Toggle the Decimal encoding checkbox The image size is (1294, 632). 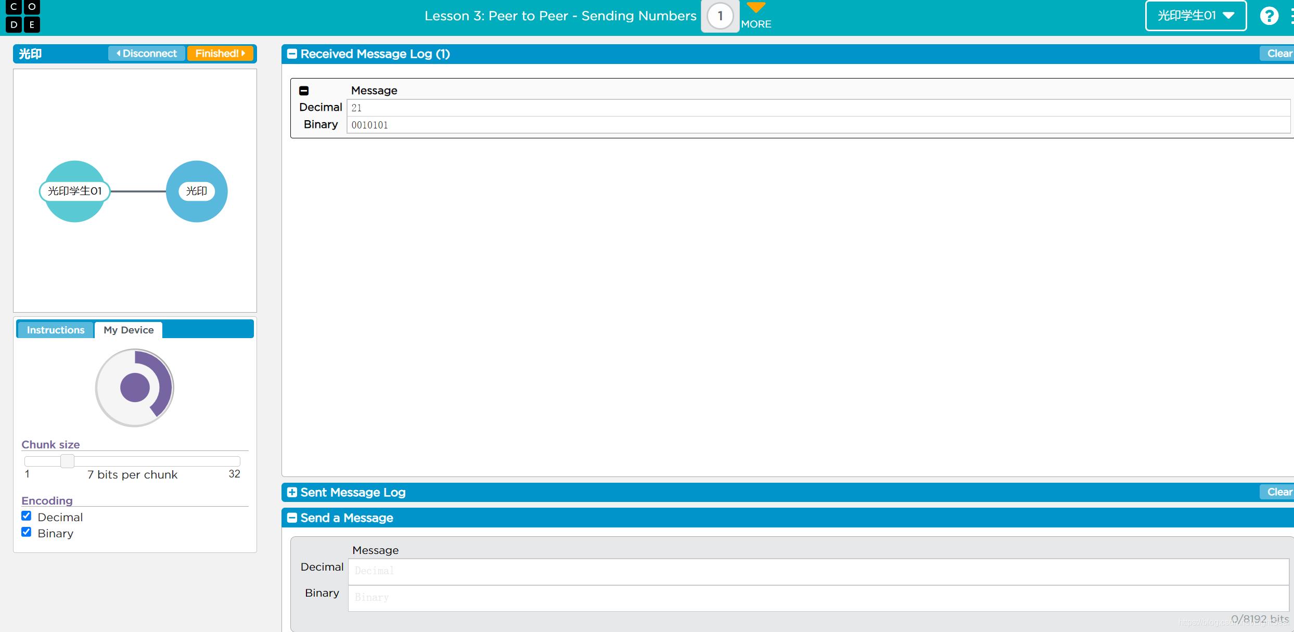pos(27,515)
